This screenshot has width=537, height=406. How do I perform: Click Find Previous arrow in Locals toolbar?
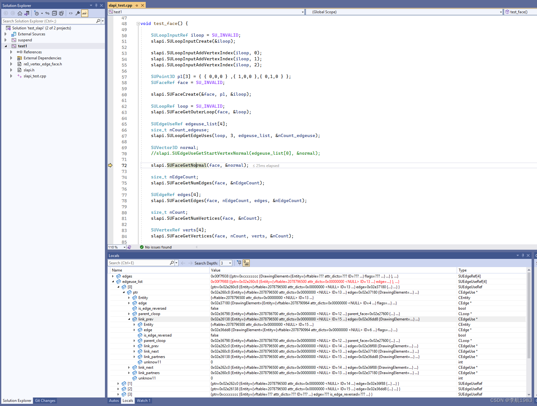click(x=183, y=263)
